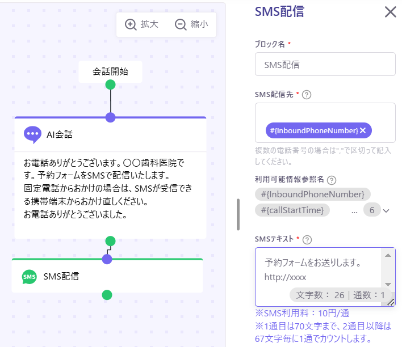Click the resize handle of SMS text area

click(391, 303)
